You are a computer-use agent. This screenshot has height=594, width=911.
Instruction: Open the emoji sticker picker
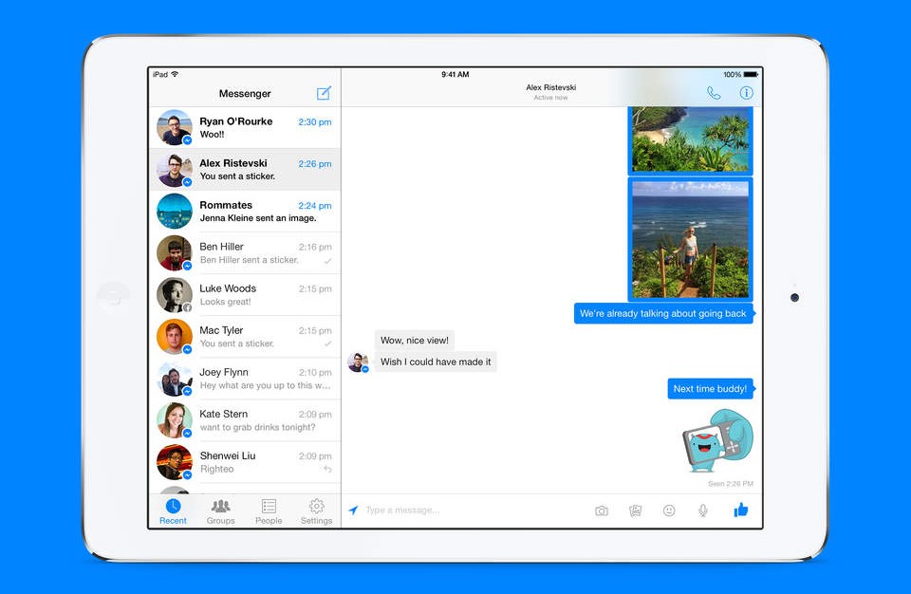(x=669, y=510)
